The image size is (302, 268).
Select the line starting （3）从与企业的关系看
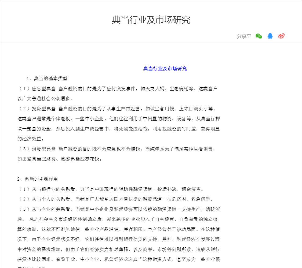(x=119, y=209)
